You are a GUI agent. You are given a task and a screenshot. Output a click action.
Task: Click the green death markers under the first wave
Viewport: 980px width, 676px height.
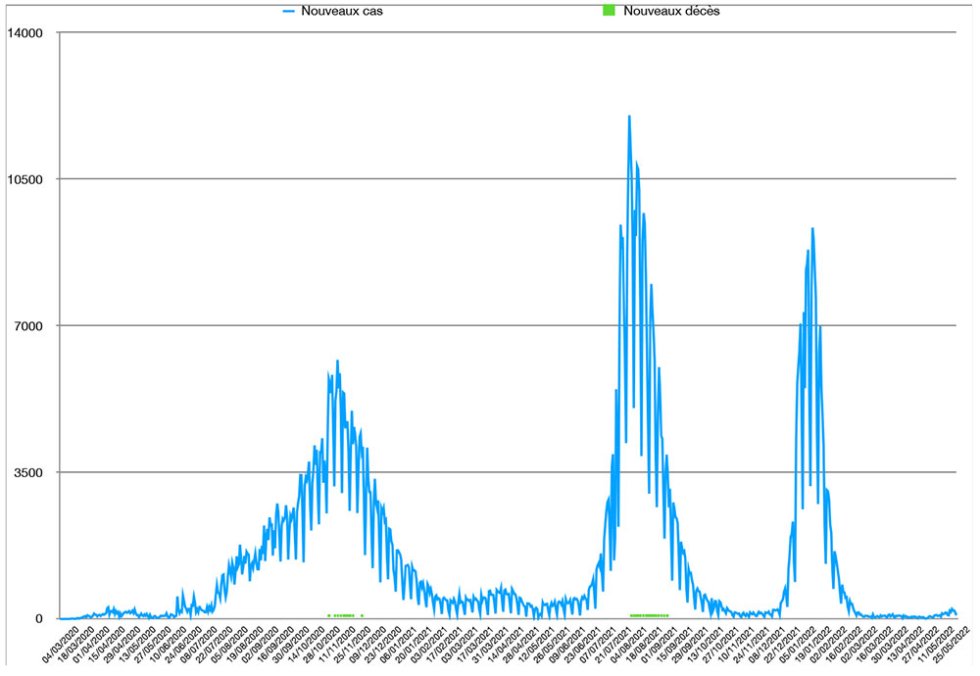[x=341, y=615]
